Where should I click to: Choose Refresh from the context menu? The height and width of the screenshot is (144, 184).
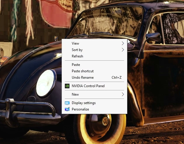coord(94,56)
